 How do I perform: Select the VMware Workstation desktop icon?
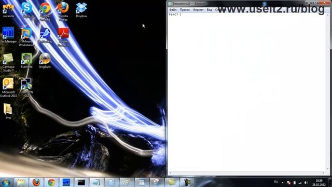[26, 37]
